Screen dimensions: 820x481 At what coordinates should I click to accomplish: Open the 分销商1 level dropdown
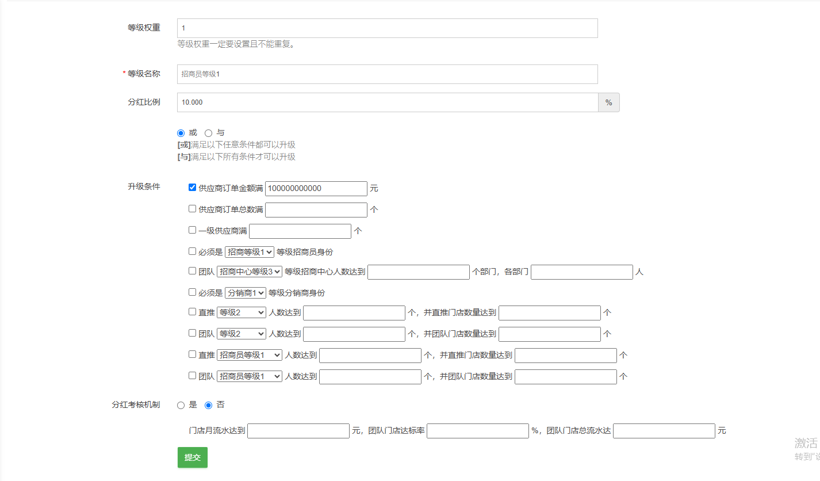246,293
